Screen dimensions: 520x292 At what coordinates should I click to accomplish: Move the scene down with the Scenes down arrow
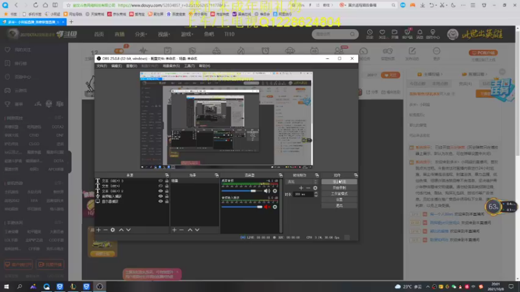pyautogui.click(x=197, y=230)
